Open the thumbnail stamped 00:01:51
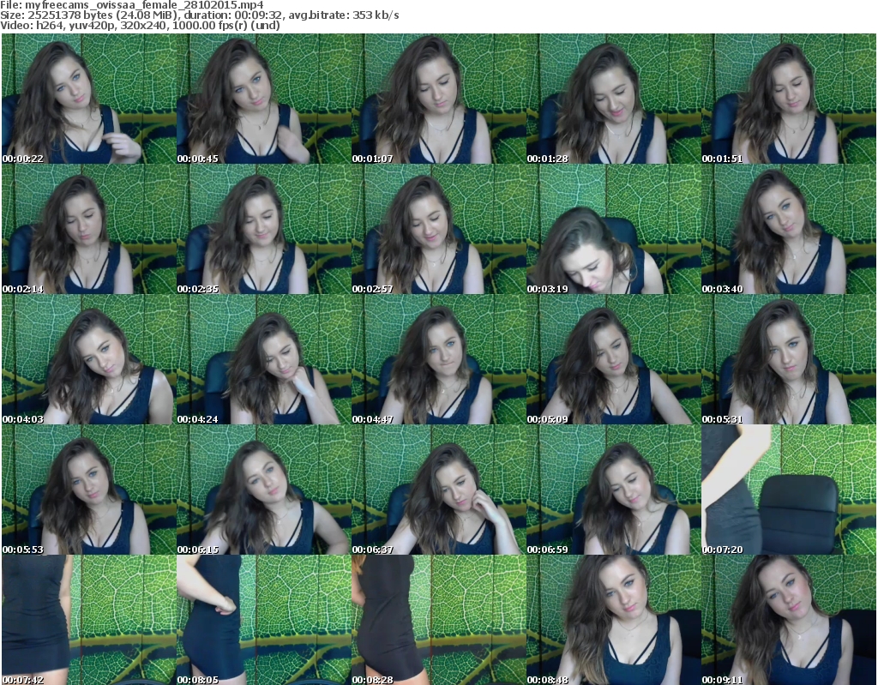This screenshot has width=878, height=685. 789,99
